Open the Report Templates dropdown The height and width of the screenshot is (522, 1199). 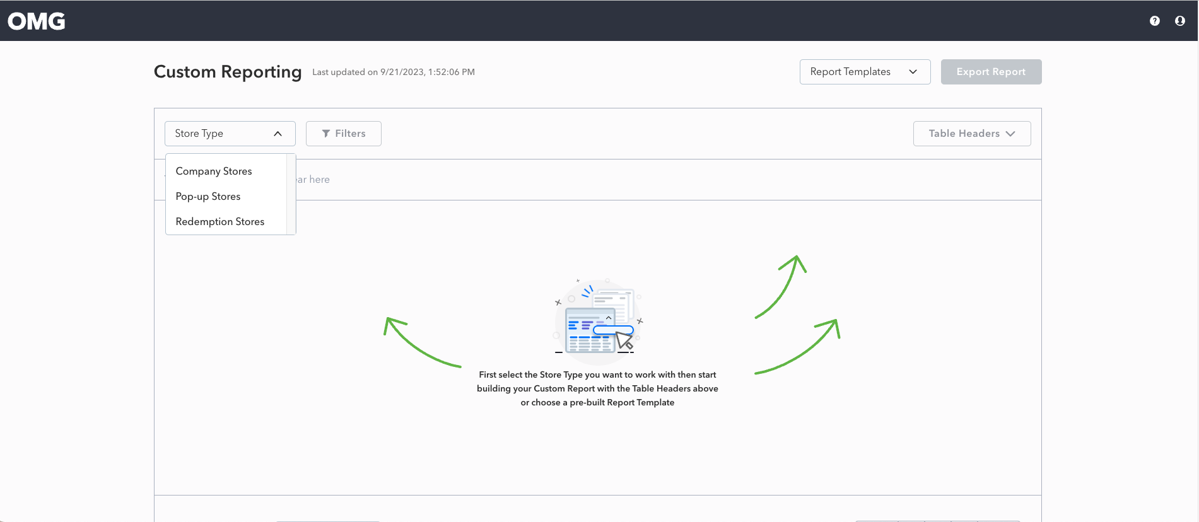coord(865,72)
